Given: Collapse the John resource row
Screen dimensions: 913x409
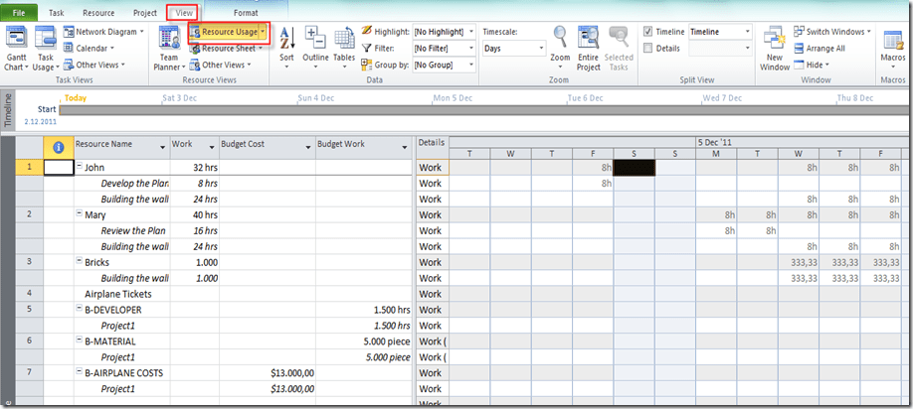Looking at the screenshot, I should [x=80, y=168].
